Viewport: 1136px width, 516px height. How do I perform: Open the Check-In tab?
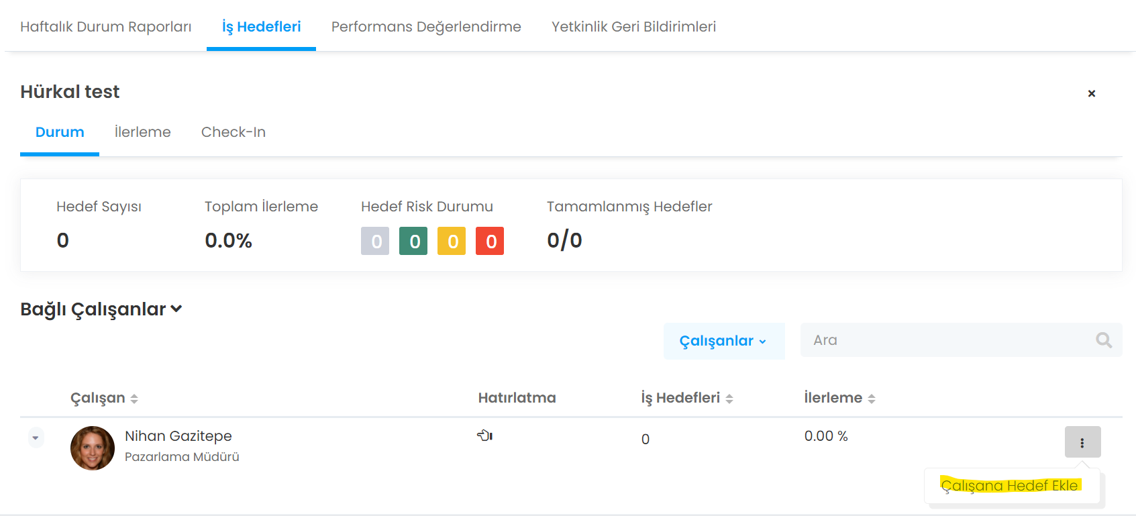pos(234,132)
